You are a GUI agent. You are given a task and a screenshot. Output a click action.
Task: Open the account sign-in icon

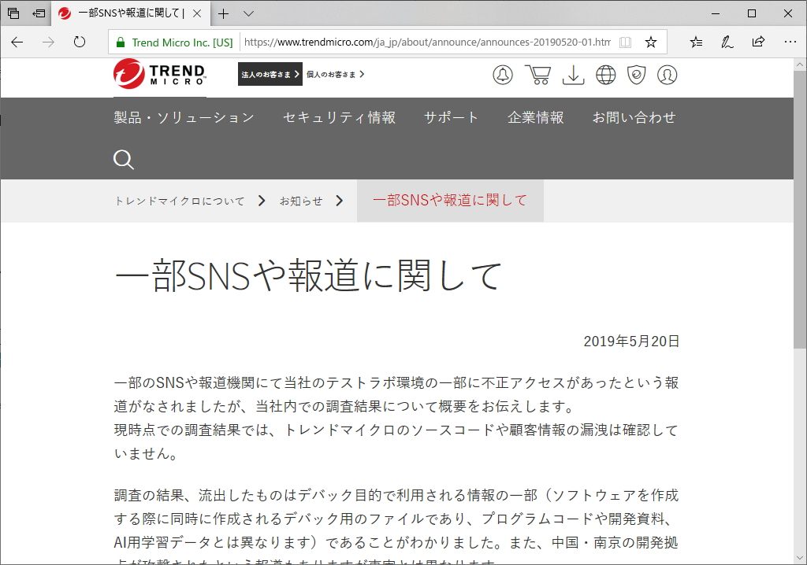[667, 75]
